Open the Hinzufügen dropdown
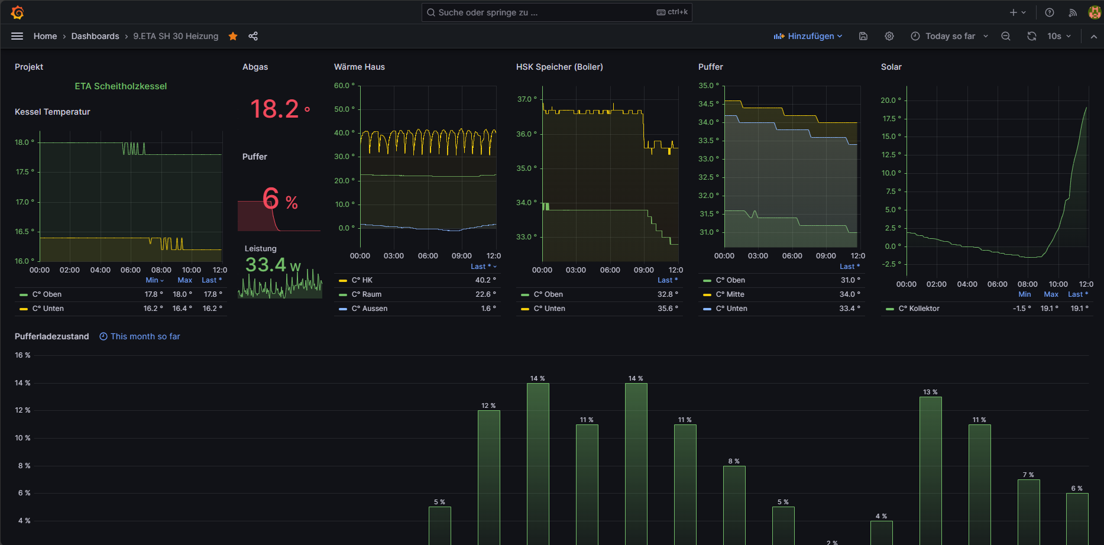This screenshot has width=1104, height=545. click(x=808, y=36)
